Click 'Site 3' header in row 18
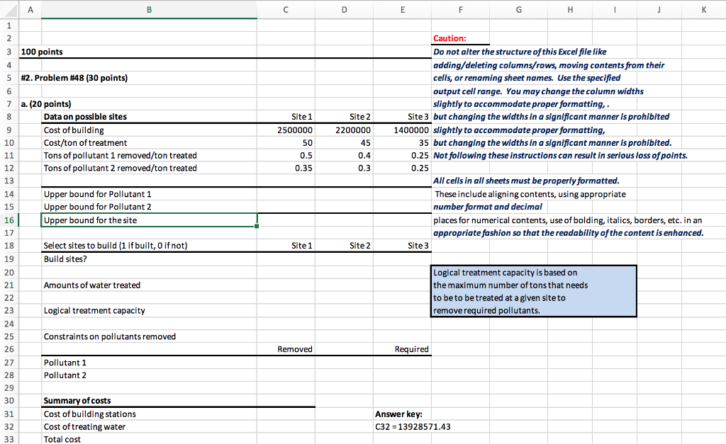 point(403,246)
